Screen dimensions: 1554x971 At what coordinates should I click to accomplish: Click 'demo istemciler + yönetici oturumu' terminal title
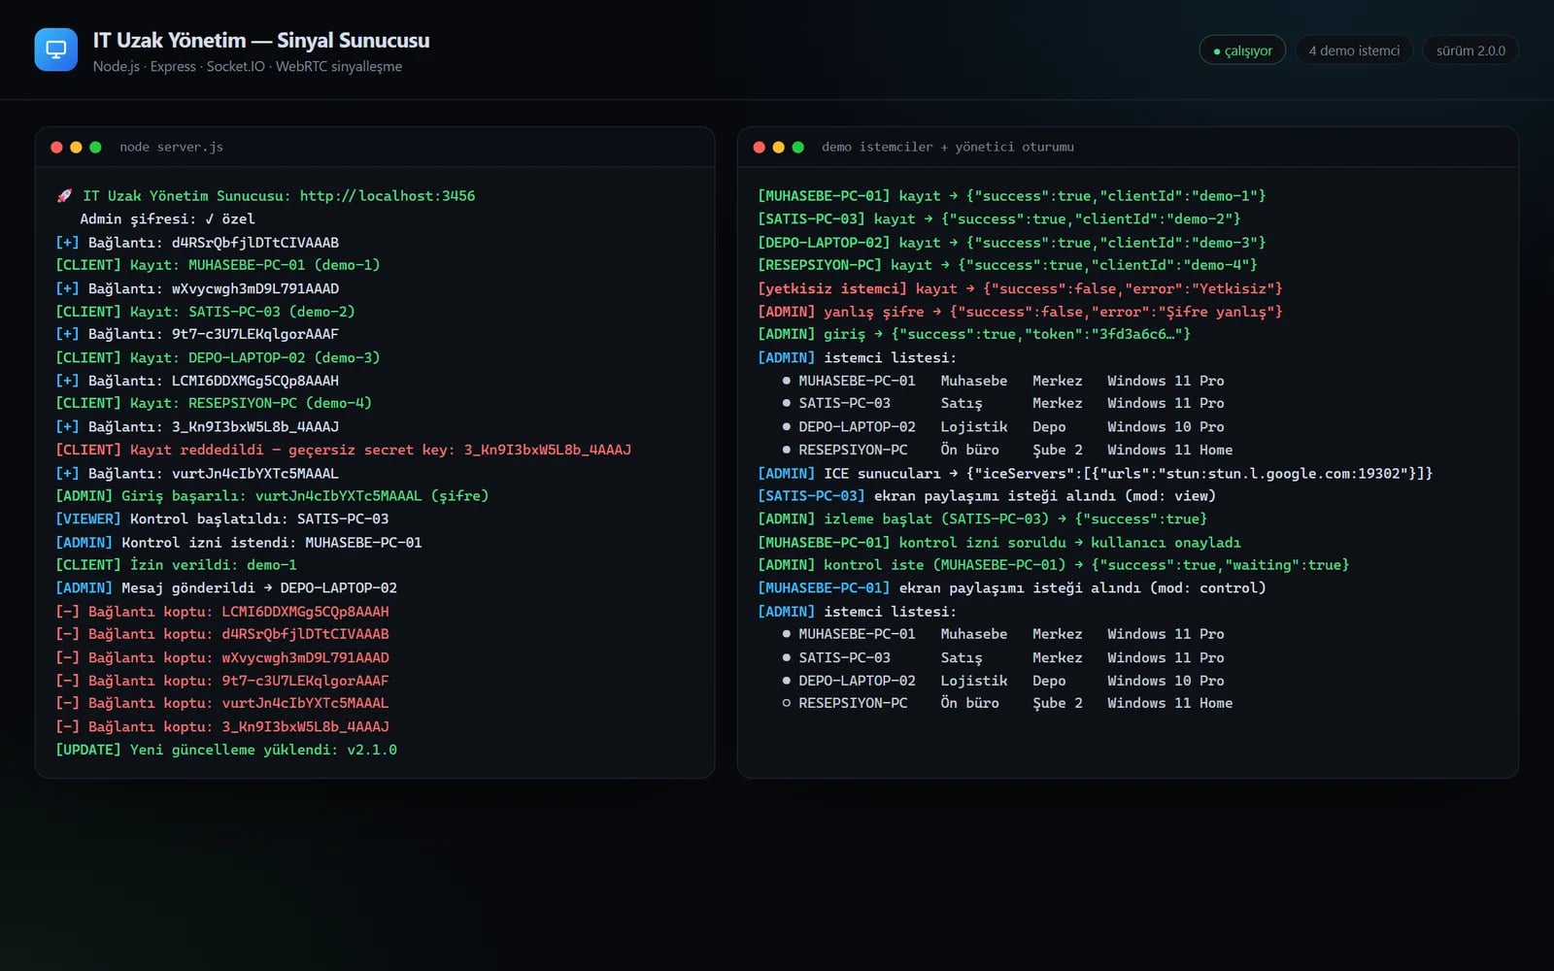pyautogui.click(x=948, y=148)
